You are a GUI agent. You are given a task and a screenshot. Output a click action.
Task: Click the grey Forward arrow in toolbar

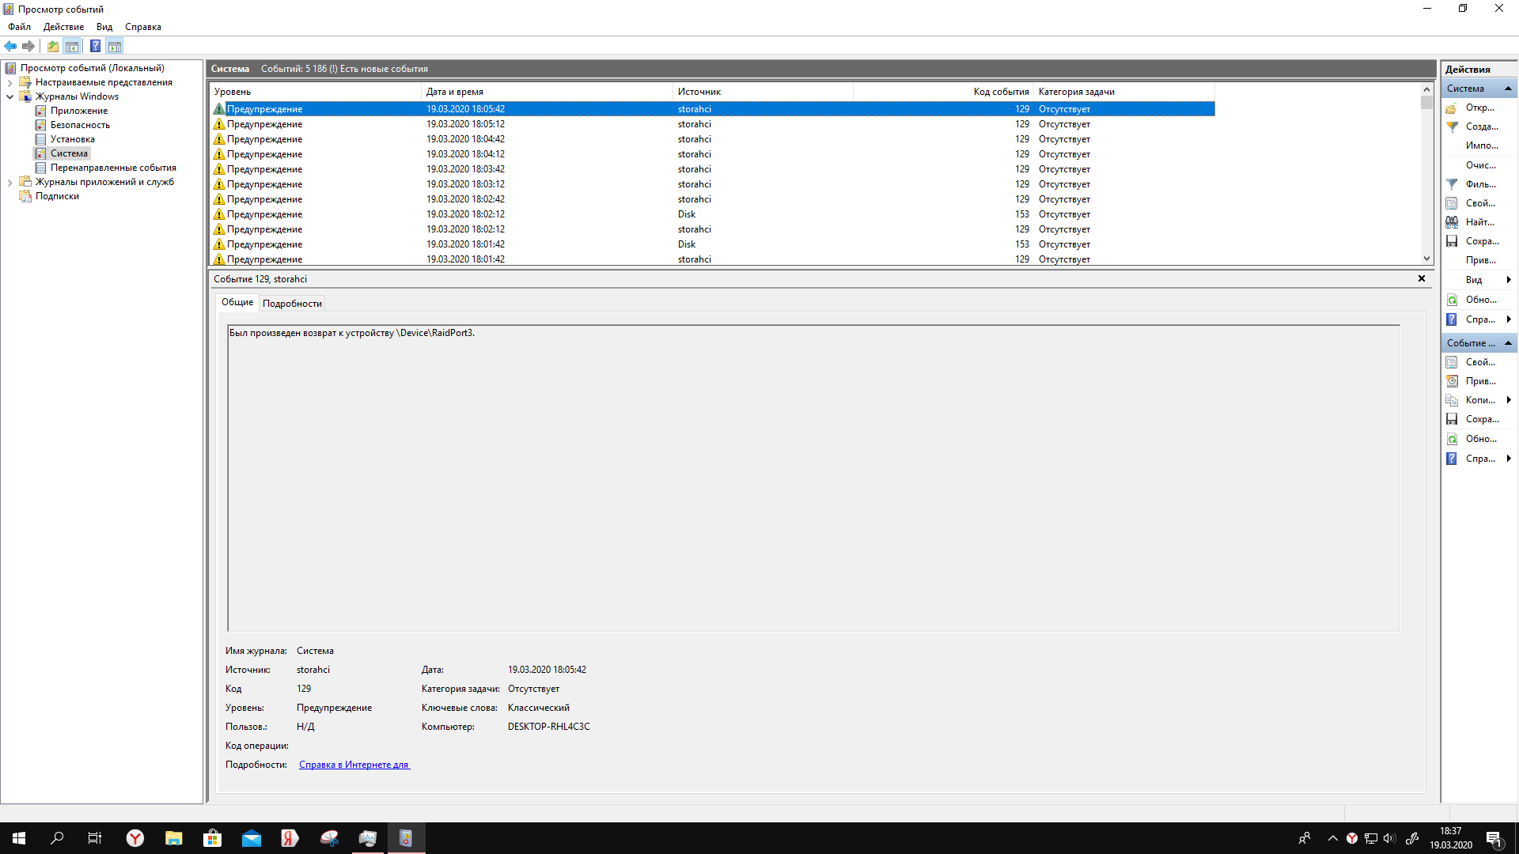(x=28, y=46)
